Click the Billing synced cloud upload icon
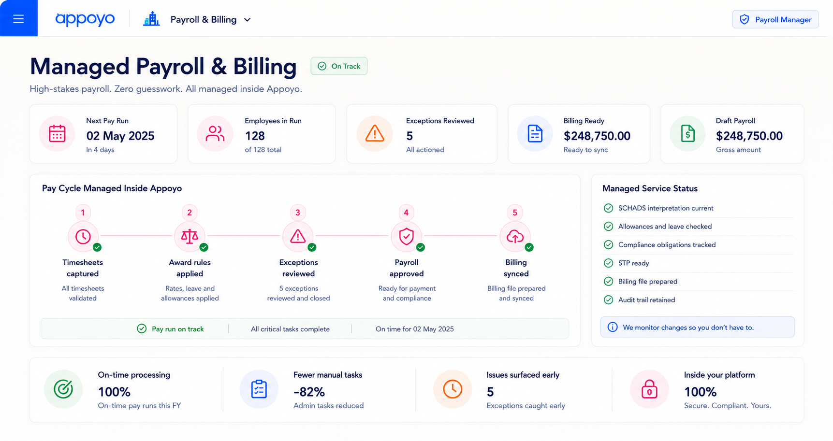Viewport: 833px width, 441px height. point(515,237)
